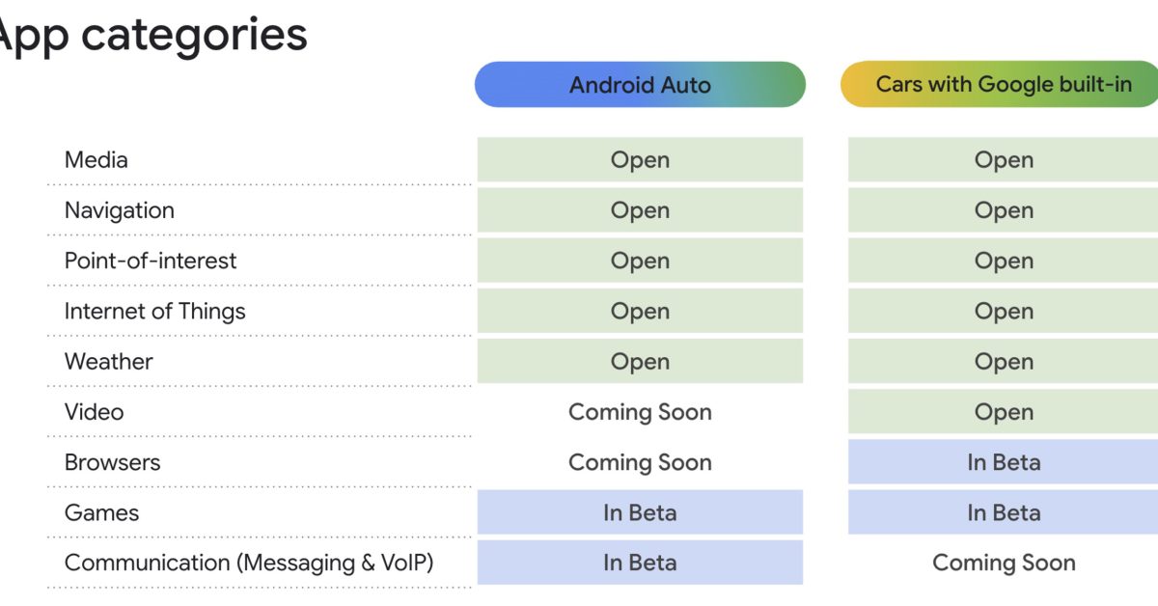The height and width of the screenshot is (606, 1158).
Task: Click Google built-in's In Beta cell for Browsers
Action: pyautogui.click(x=1004, y=462)
